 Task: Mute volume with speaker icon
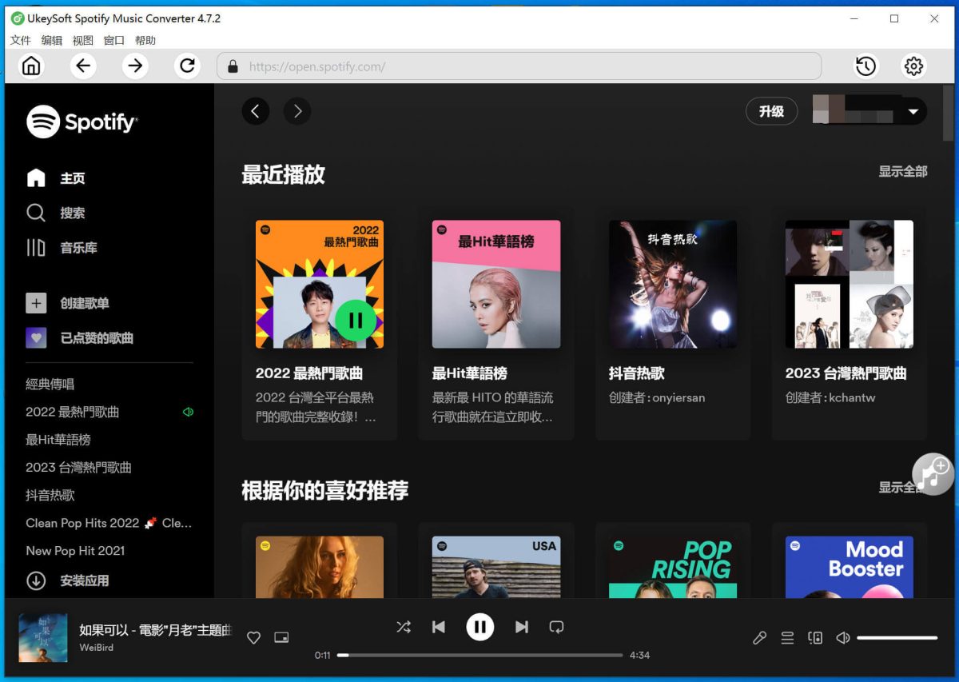point(842,638)
